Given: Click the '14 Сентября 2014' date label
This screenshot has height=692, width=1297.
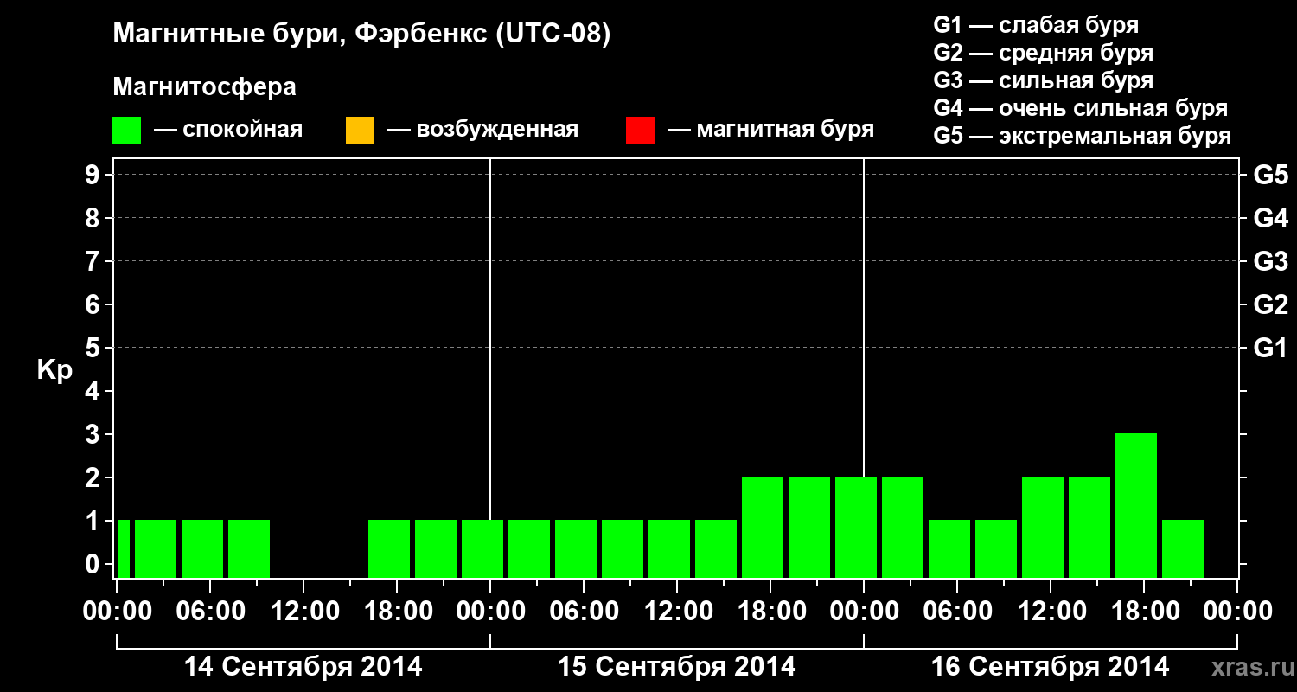Looking at the screenshot, I should click(x=303, y=667).
